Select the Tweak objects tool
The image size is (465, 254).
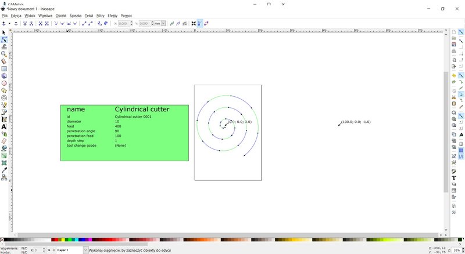click(4, 47)
